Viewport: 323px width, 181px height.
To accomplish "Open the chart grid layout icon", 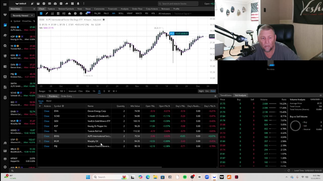I will 58,13.
